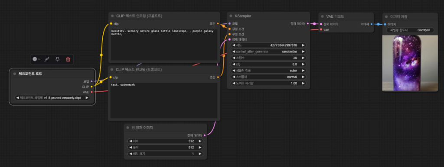Open the 체크포인트 파일명 checkpoint selector
This screenshot has width=444, height=167.
pyautogui.click(x=52, y=98)
